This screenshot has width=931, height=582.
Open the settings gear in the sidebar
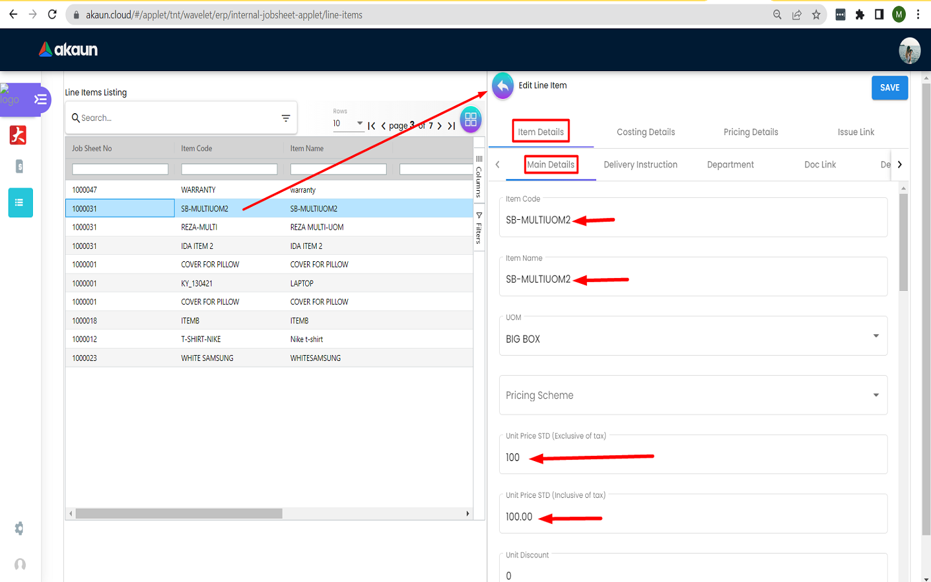coord(19,528)
